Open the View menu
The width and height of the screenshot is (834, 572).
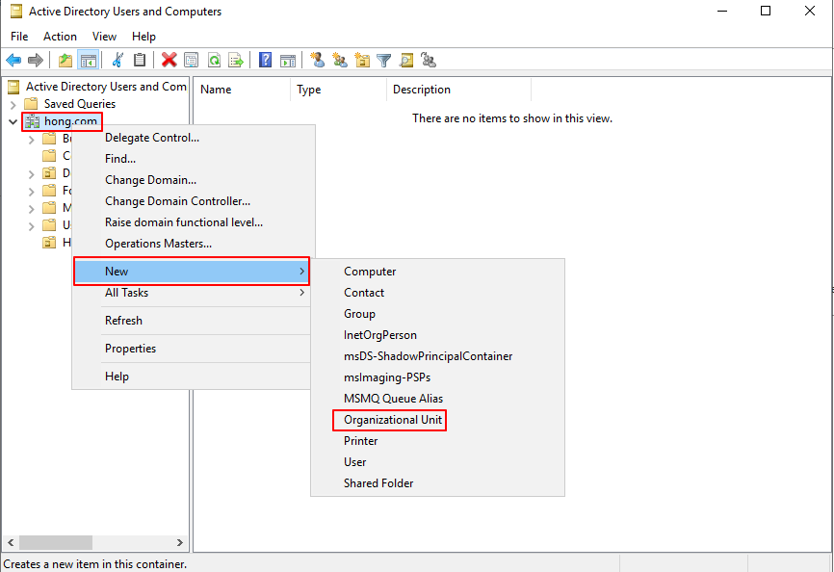pos(104,37)
